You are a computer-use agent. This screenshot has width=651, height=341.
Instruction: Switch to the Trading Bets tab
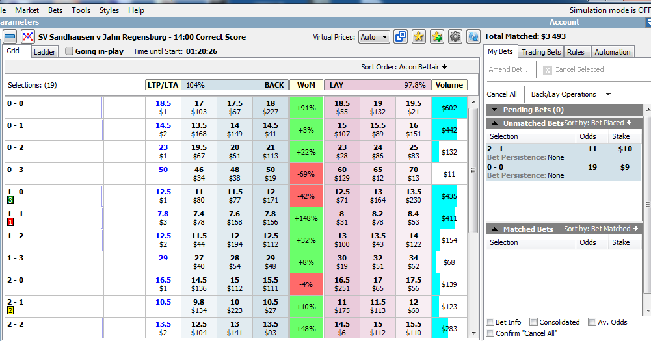tap(541, 52)
